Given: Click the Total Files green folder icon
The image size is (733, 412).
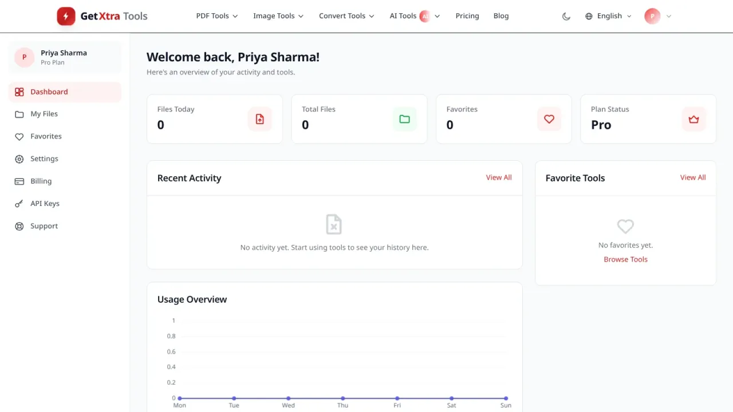Looking at the screenshot, I should 405,119.
